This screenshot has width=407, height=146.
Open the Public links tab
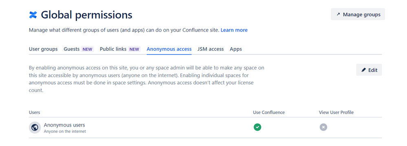pyautogui.click(x=113, y=49)
